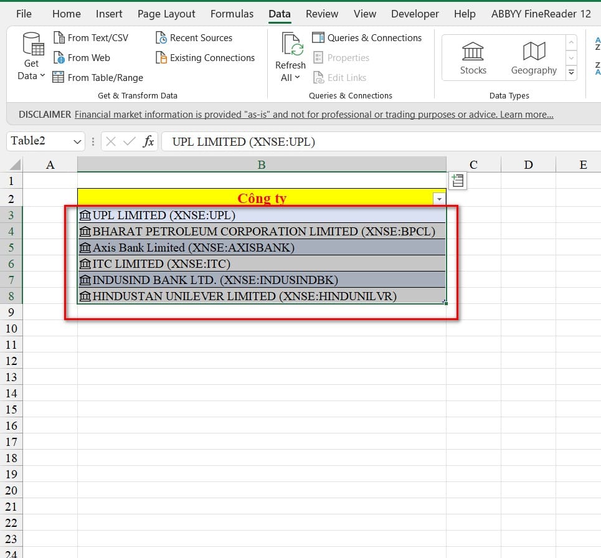Screen dimensions: 601x558
Task: Click the stock icon beside Axis Bank Limited
Action: 85,248
